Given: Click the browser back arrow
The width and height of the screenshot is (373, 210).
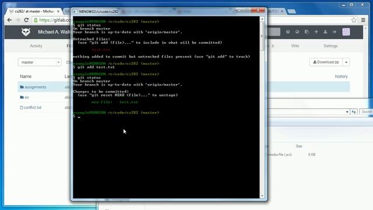Looking at the screenshot, I should tap(9, 20).
